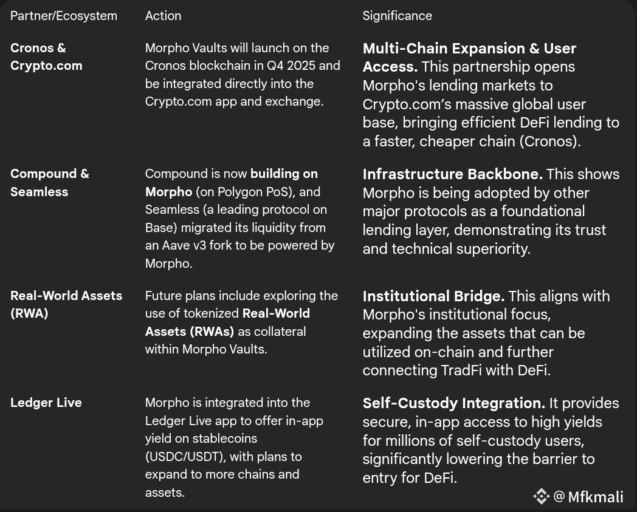
Task: Select the Ledger Live row label
Action: (x=46, y=403)
